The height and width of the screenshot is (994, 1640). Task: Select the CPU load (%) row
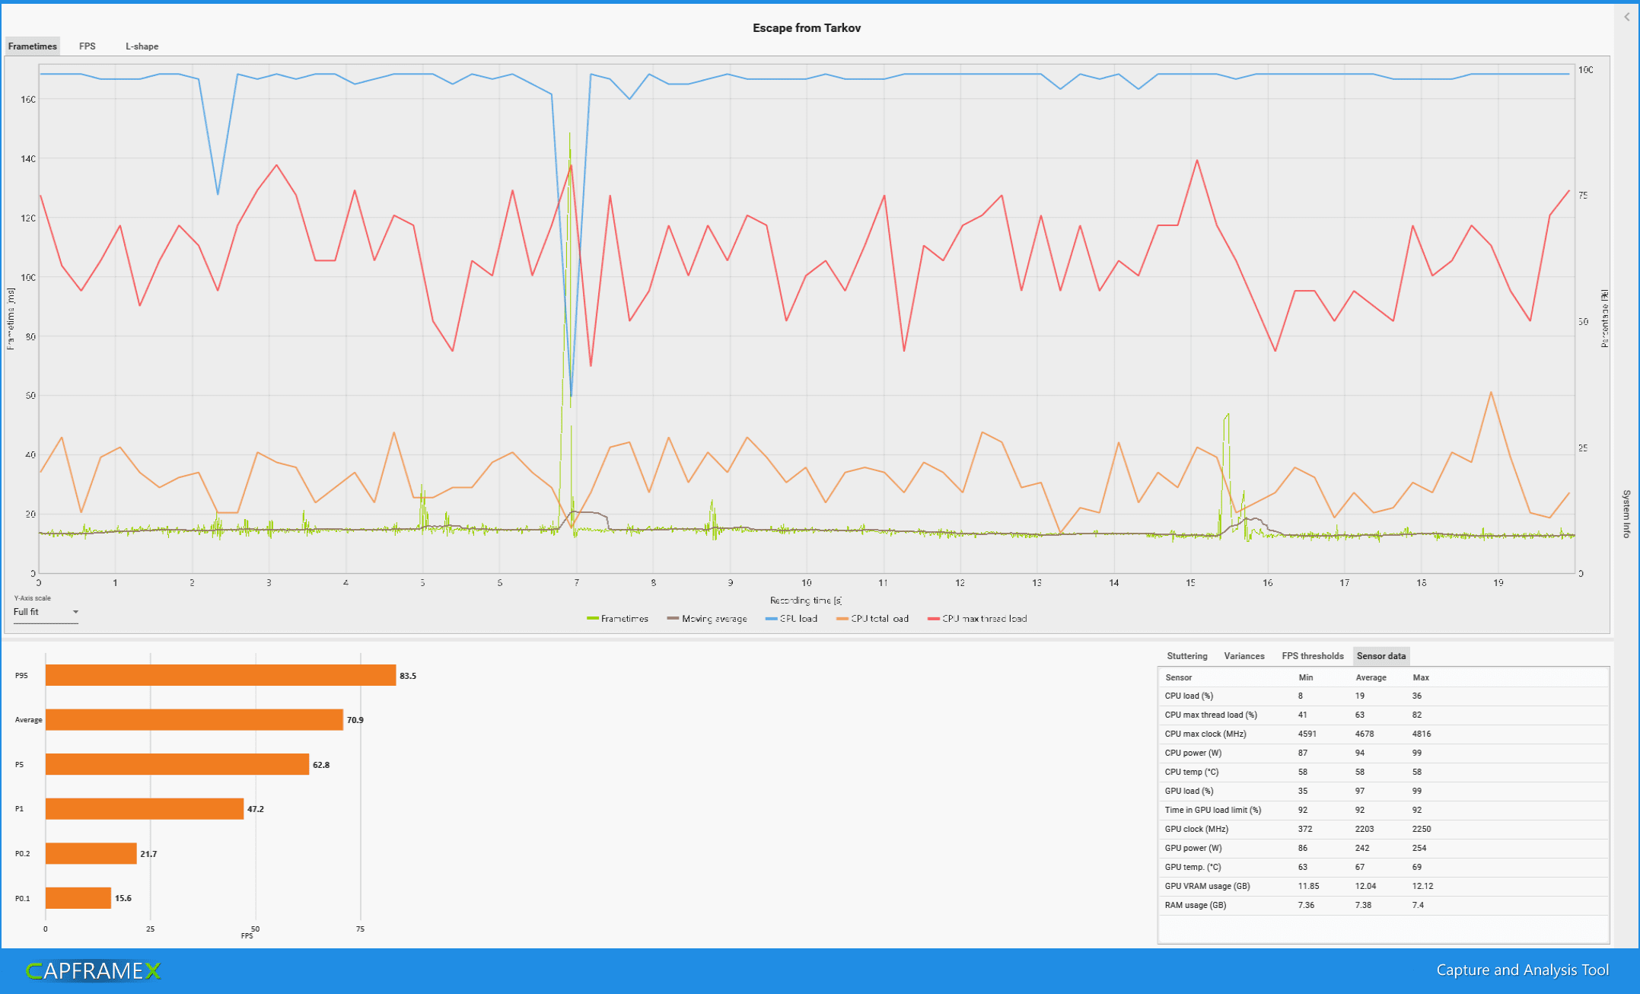[x=1384, y=696]
